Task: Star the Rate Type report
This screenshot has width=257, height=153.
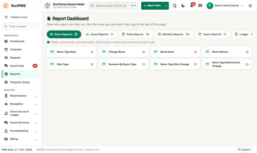Action: tap(92, 64)
